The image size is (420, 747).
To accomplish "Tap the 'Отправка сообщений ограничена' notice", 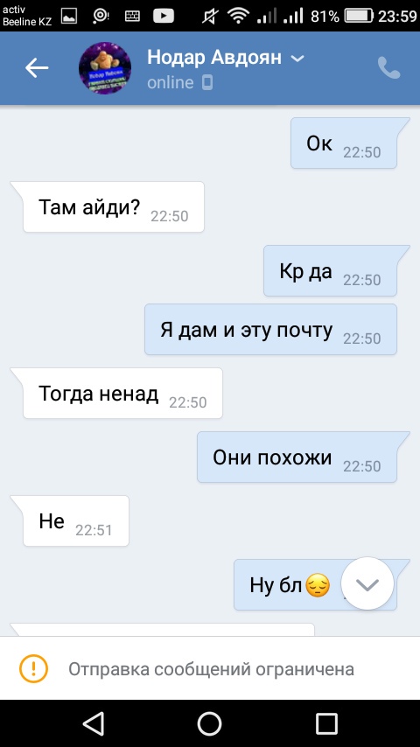I will click(x=210, y=668).
